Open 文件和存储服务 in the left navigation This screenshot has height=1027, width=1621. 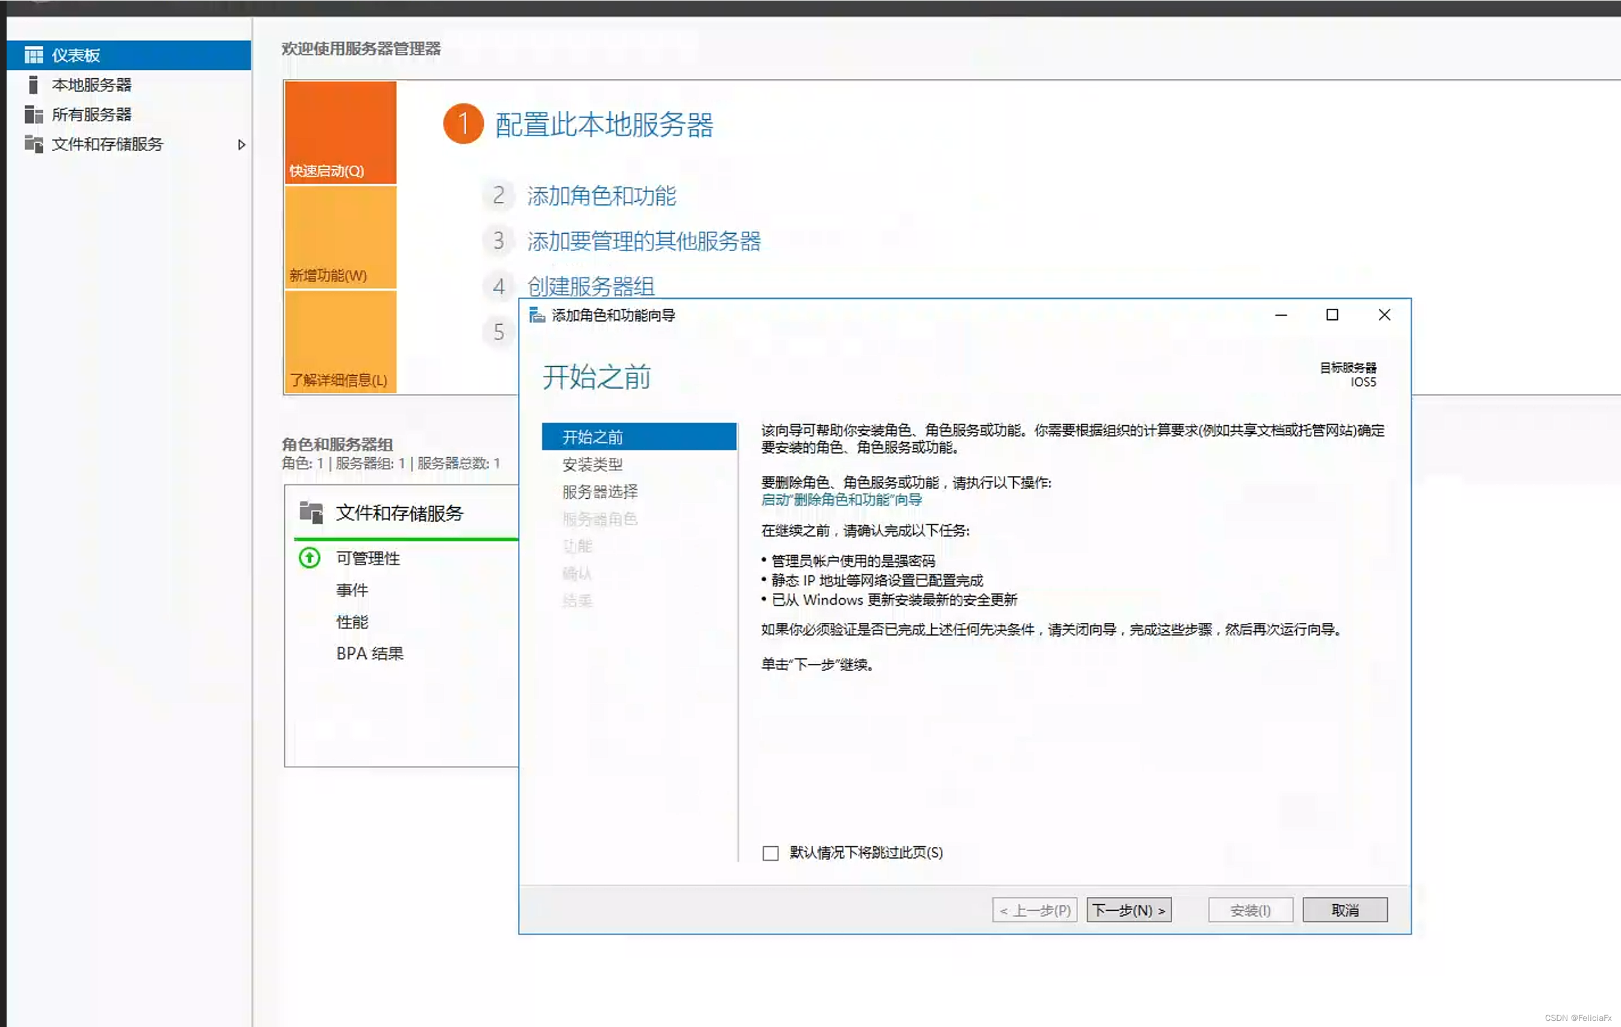click(x=128, y=144)
